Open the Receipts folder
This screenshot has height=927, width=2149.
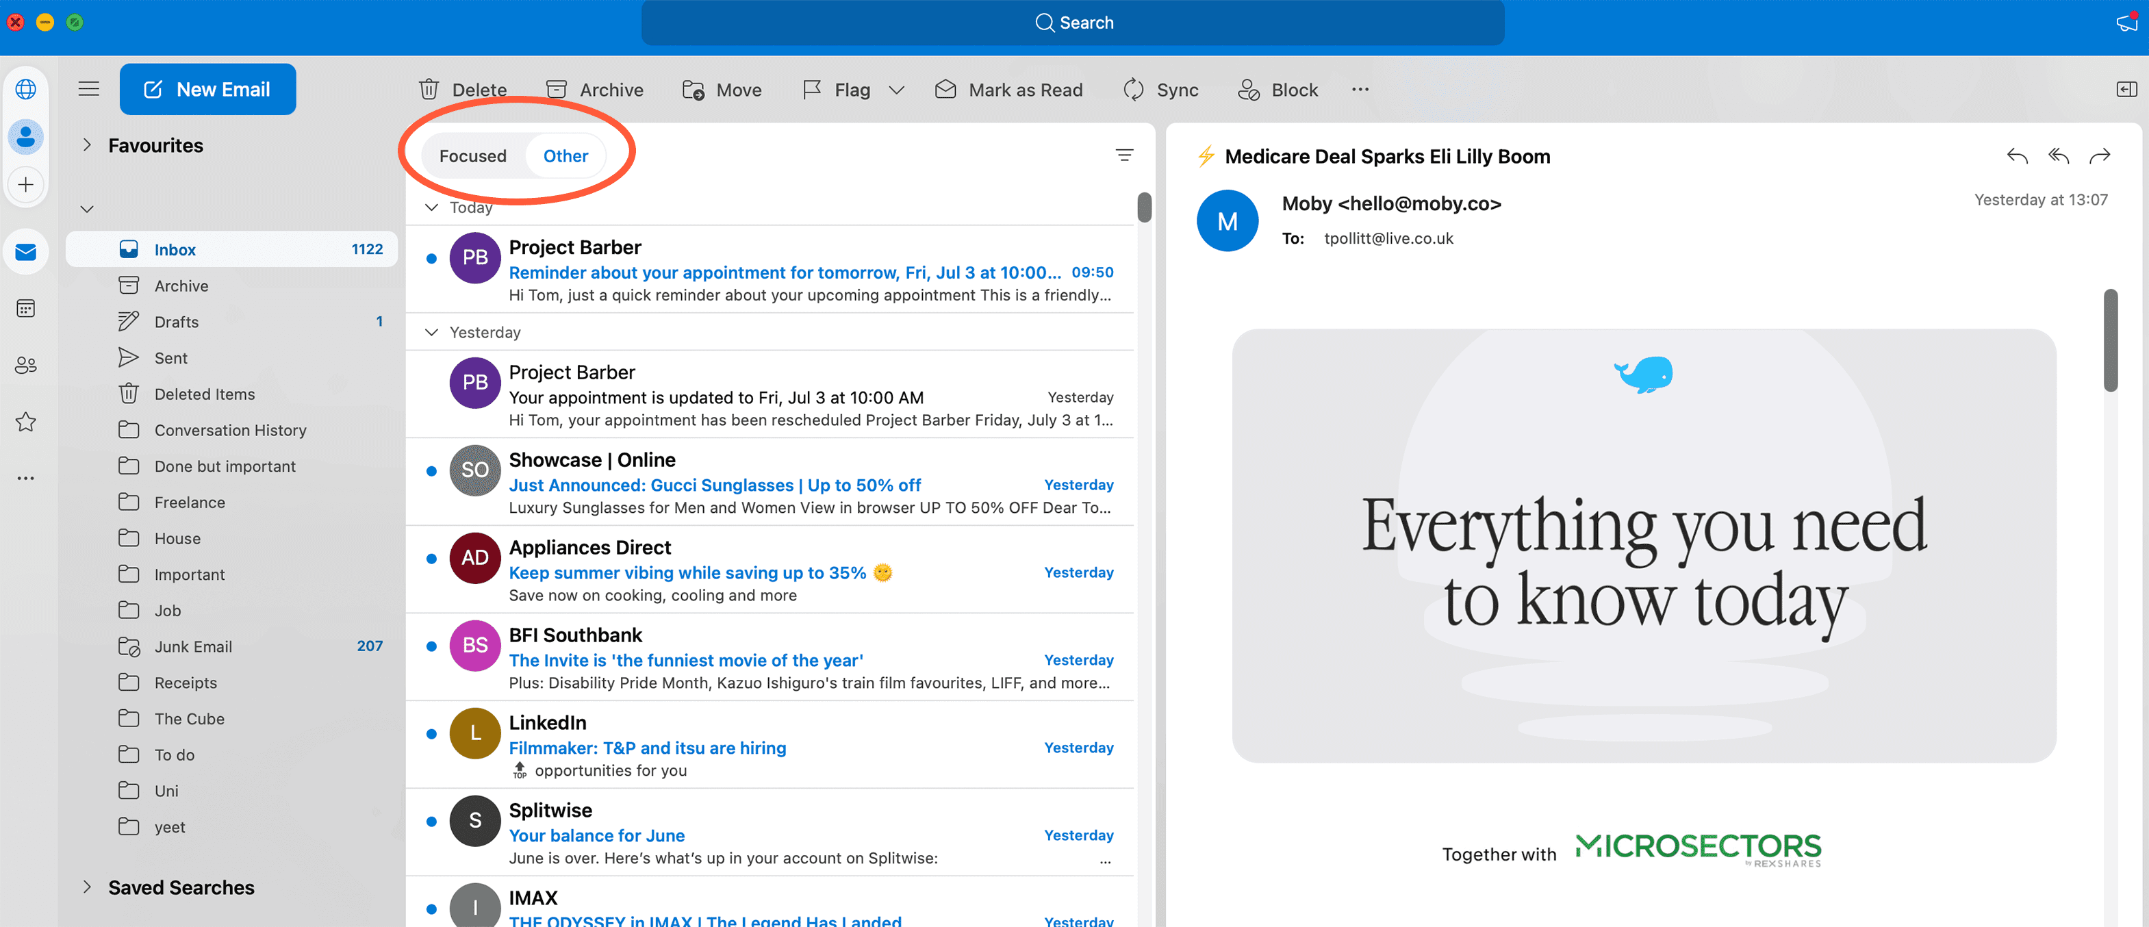coord(232,683)
